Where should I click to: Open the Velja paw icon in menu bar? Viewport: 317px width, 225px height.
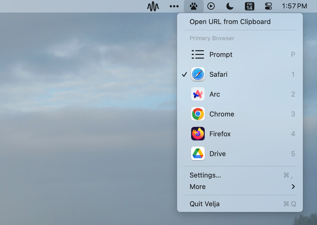tap(193, 6)
